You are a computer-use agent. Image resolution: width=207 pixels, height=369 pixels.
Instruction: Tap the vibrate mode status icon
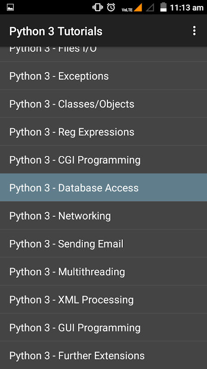pyautogui.click(x=98, y=7)
